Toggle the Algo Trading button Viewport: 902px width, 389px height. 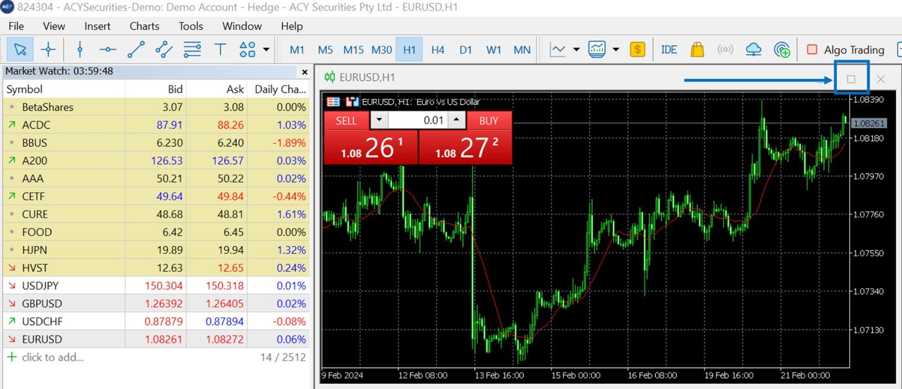[845, 50]
